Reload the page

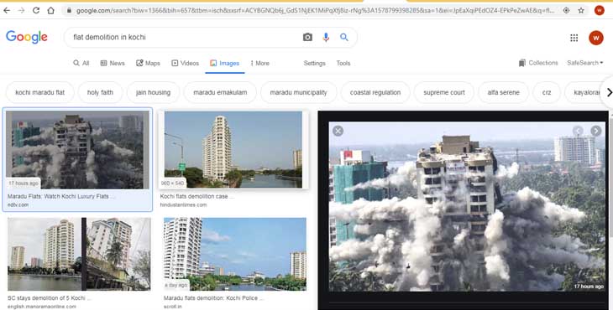pyautogui.click(x=36, y=11)
